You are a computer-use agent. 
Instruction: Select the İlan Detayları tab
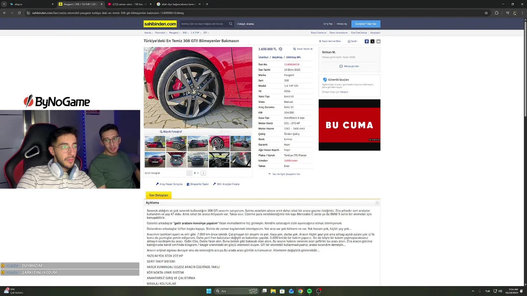point(159,195)
